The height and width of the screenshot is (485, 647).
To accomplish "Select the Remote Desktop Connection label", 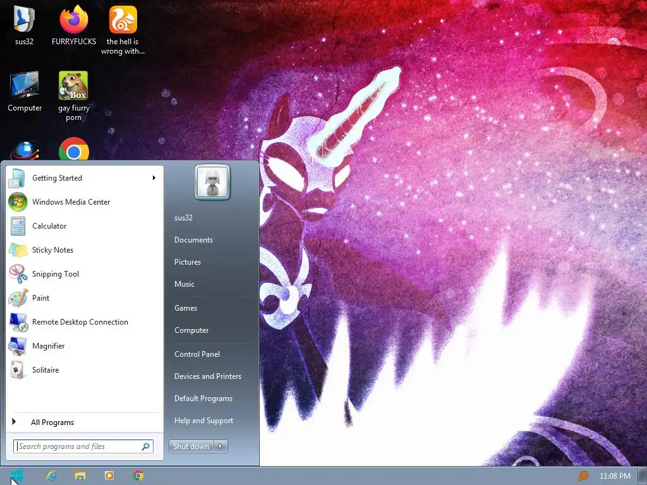I will point(80,322).
